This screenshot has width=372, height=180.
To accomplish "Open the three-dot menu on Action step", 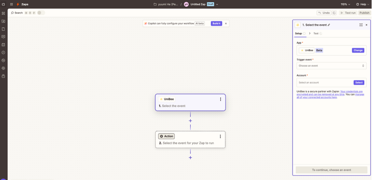I will pos(220,136).
